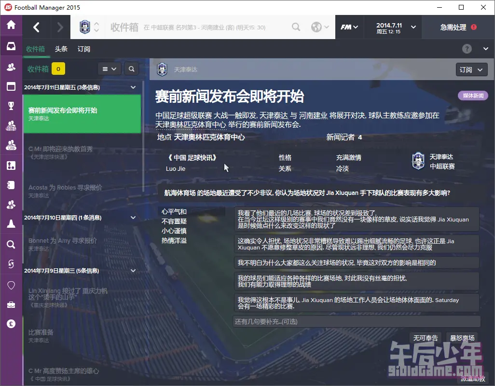495x386 pixels.
Task: Switch to the 收件箱 tab
Action: pyautogui.click(x=35, y=49)
